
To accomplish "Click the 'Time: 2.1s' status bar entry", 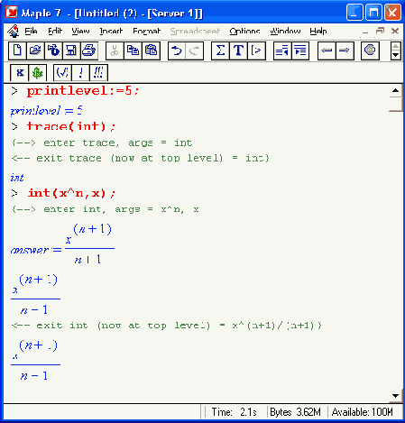I will tap(234, 412).
